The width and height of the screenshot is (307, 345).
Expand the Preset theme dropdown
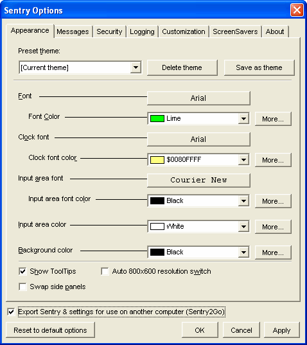coord(136,67)
